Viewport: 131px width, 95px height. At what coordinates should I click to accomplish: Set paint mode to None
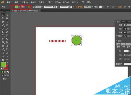coord(8,72)
